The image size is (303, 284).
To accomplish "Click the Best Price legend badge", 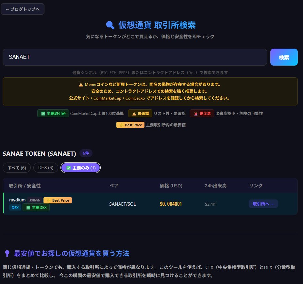I will point(130,125).
